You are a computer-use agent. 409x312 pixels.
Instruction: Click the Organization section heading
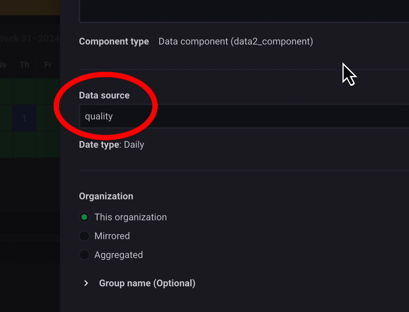pos(106,196)
